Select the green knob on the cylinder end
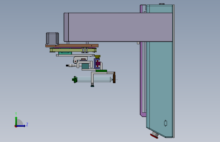Viewport: 220px width, 142px height. (x=75, y=80)
